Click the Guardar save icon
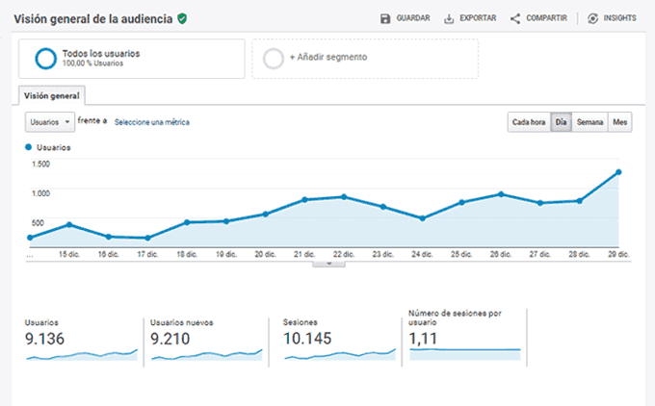The height and width of the screenshot is (406, 655). [386, 18]
